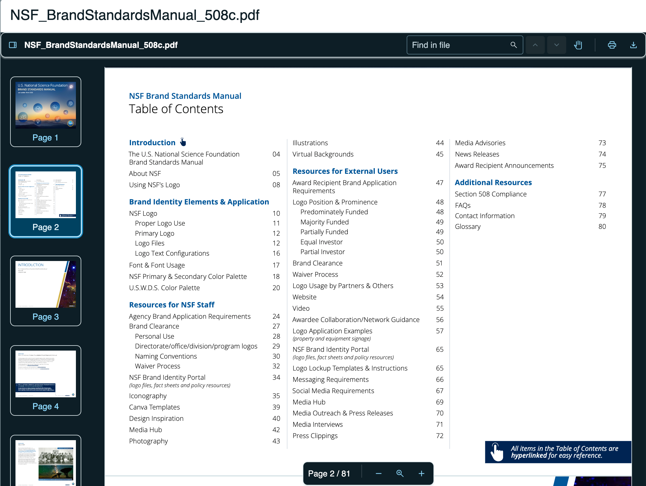Toggle the thumbnail sidebar panel icon

click(x=13, y=45)
